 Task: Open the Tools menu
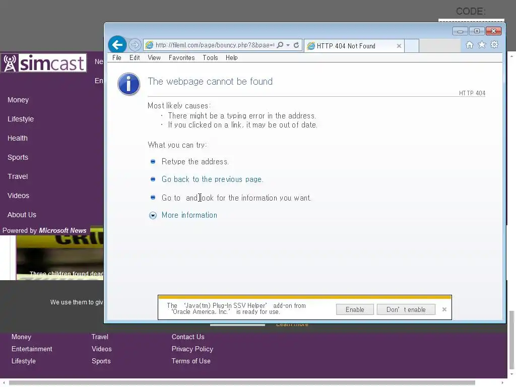point(210,57)
